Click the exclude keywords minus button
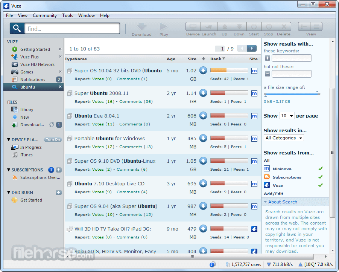This screenshot has height=272, width=339. [x=268, y=74]
